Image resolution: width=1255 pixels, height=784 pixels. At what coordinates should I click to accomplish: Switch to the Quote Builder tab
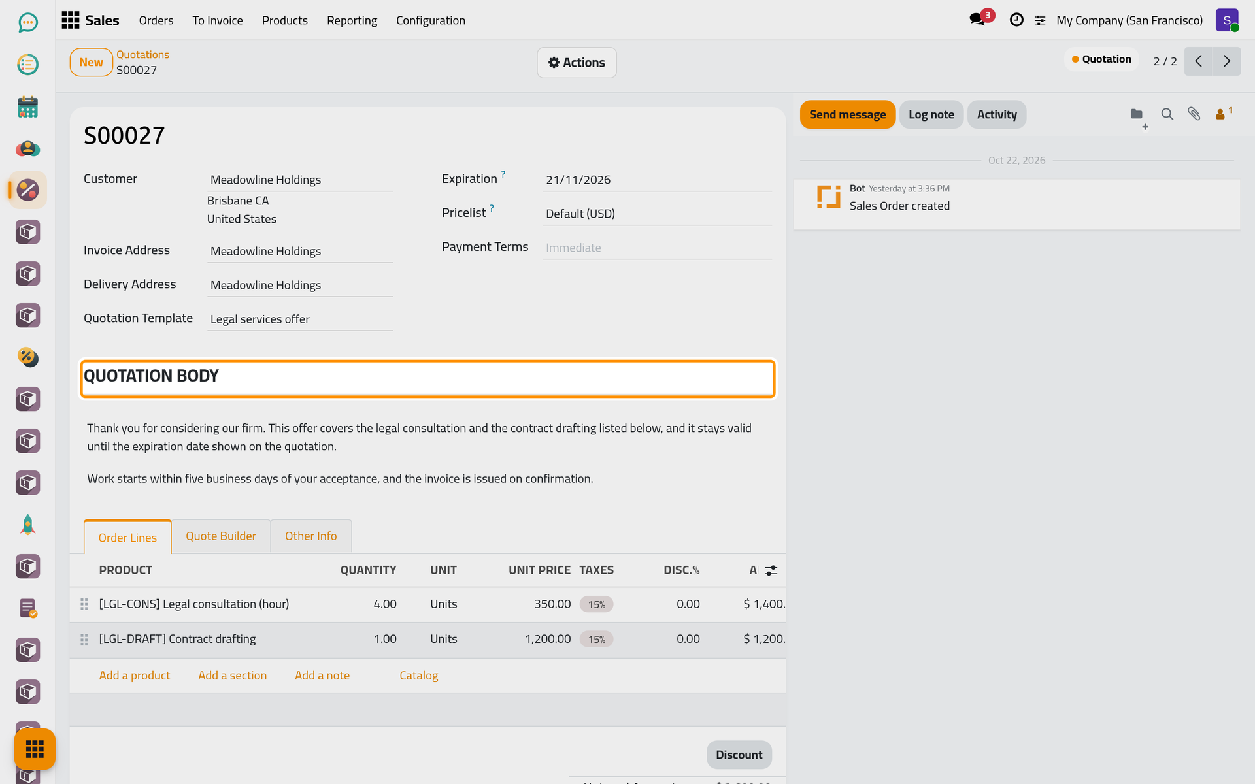click(221, 536)
